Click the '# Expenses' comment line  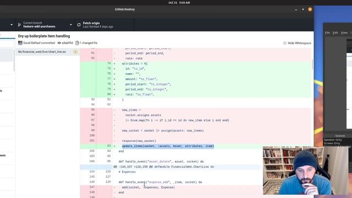[127, 172]
